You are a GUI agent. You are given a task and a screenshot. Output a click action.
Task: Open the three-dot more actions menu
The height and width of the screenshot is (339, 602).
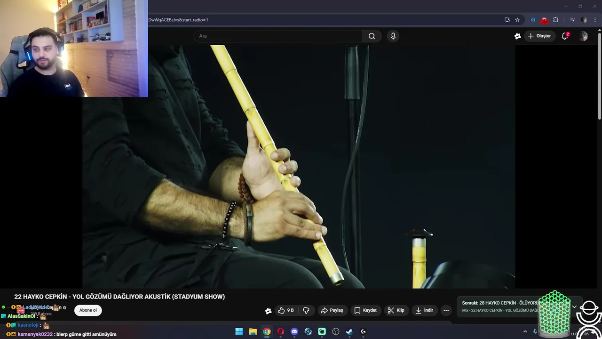pyautogui.click(x=446, y=310)
